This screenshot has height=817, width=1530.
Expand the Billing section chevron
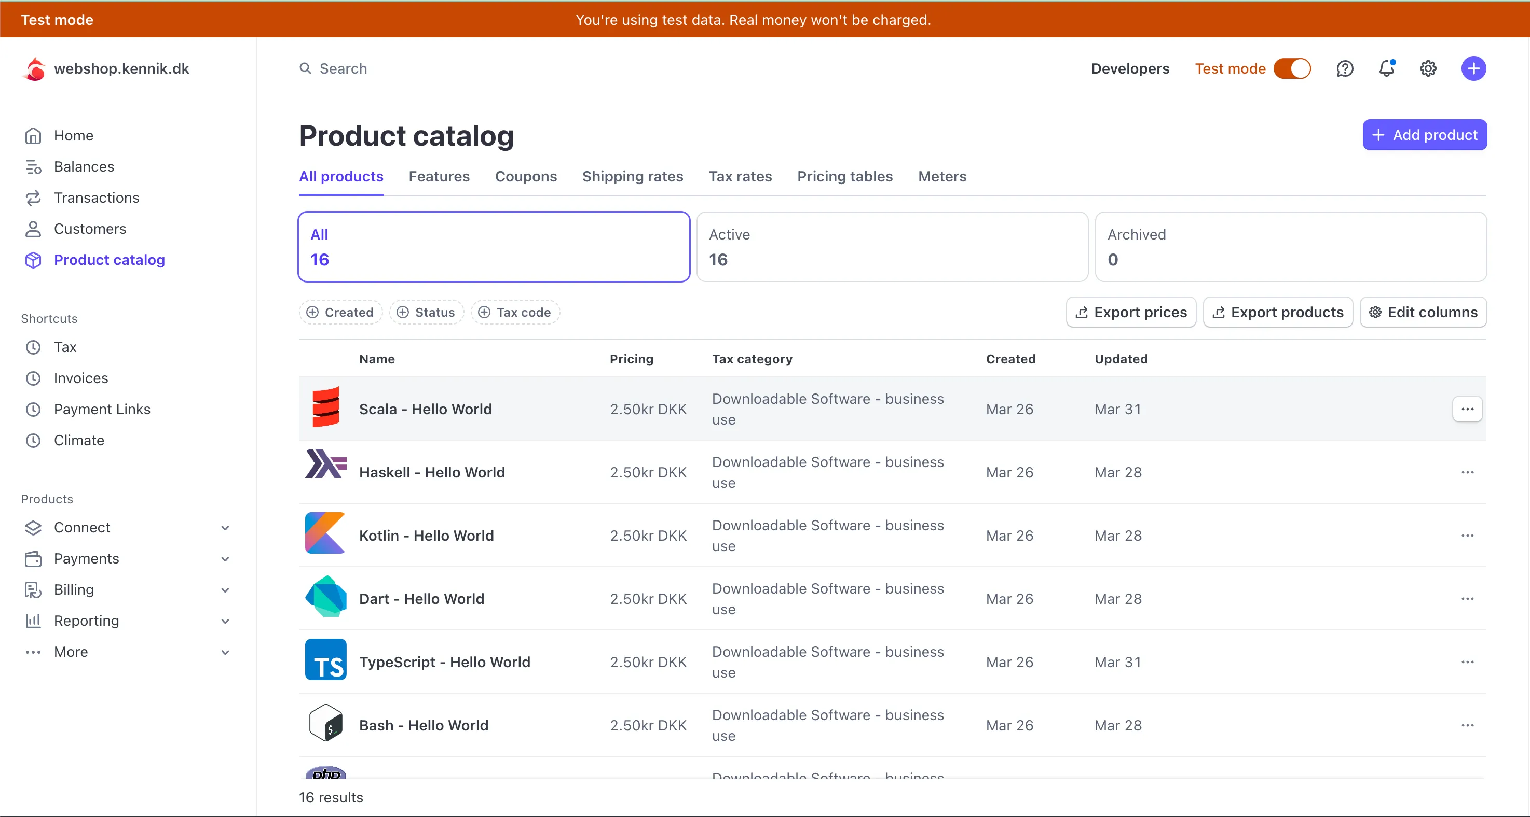coord(225,590)
